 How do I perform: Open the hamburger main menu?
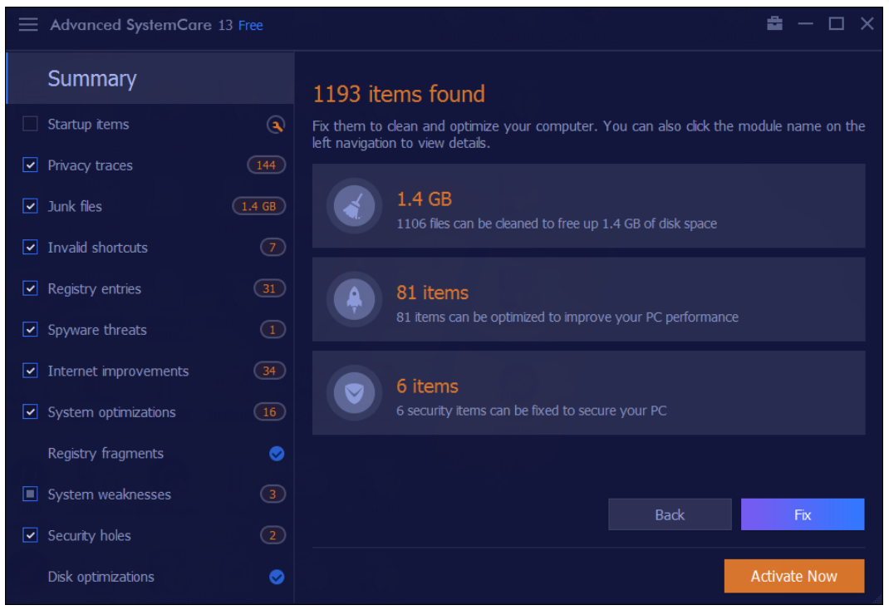pyautogui.click(x=27, y=24)
